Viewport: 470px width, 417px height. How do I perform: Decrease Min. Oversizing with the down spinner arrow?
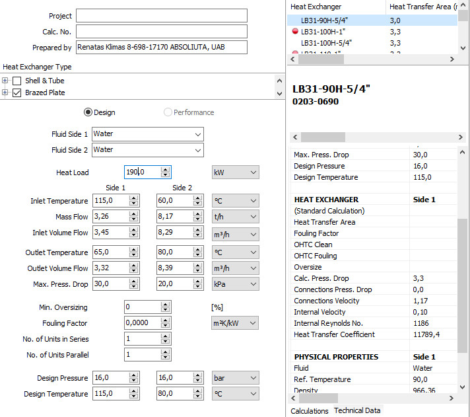[165, 311]
